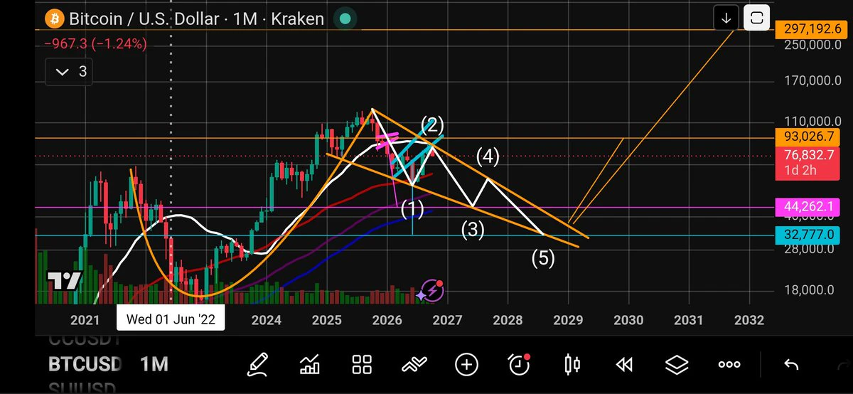Image resolution: width=853 pixels, height=394 pixels.
Task: Select the 32,777.0 cyan price label
Action: pyautogui.click(x=808, y=235)
